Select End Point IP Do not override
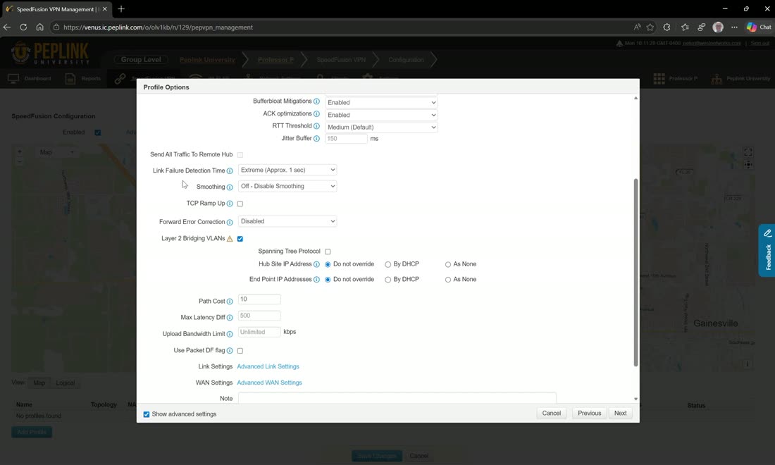Screen dimensions: 775x465 tap(328, 280)
